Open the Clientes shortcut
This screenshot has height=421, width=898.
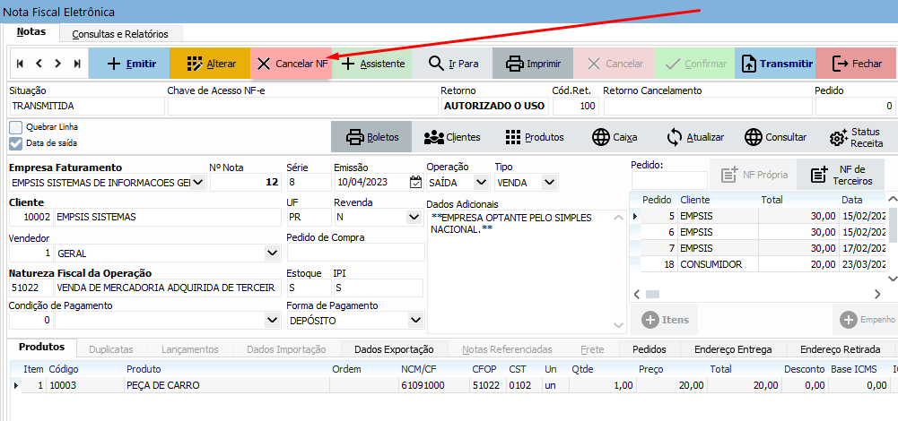click(x=452, y=137)
